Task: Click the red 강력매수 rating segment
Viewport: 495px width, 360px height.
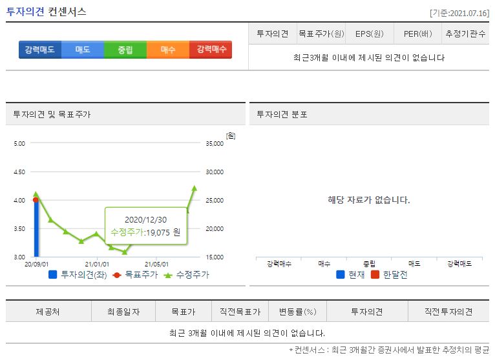Action: pyautogui.click(x=211, y=50)
